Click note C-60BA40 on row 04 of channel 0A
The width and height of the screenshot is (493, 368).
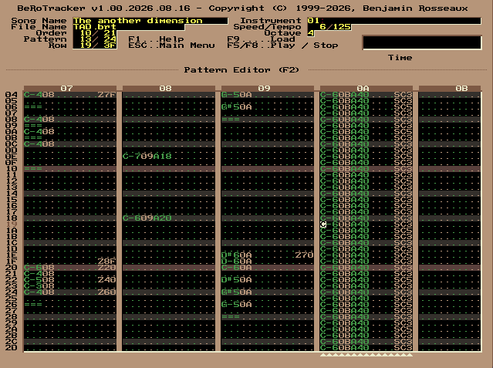(x=345, y=95)
